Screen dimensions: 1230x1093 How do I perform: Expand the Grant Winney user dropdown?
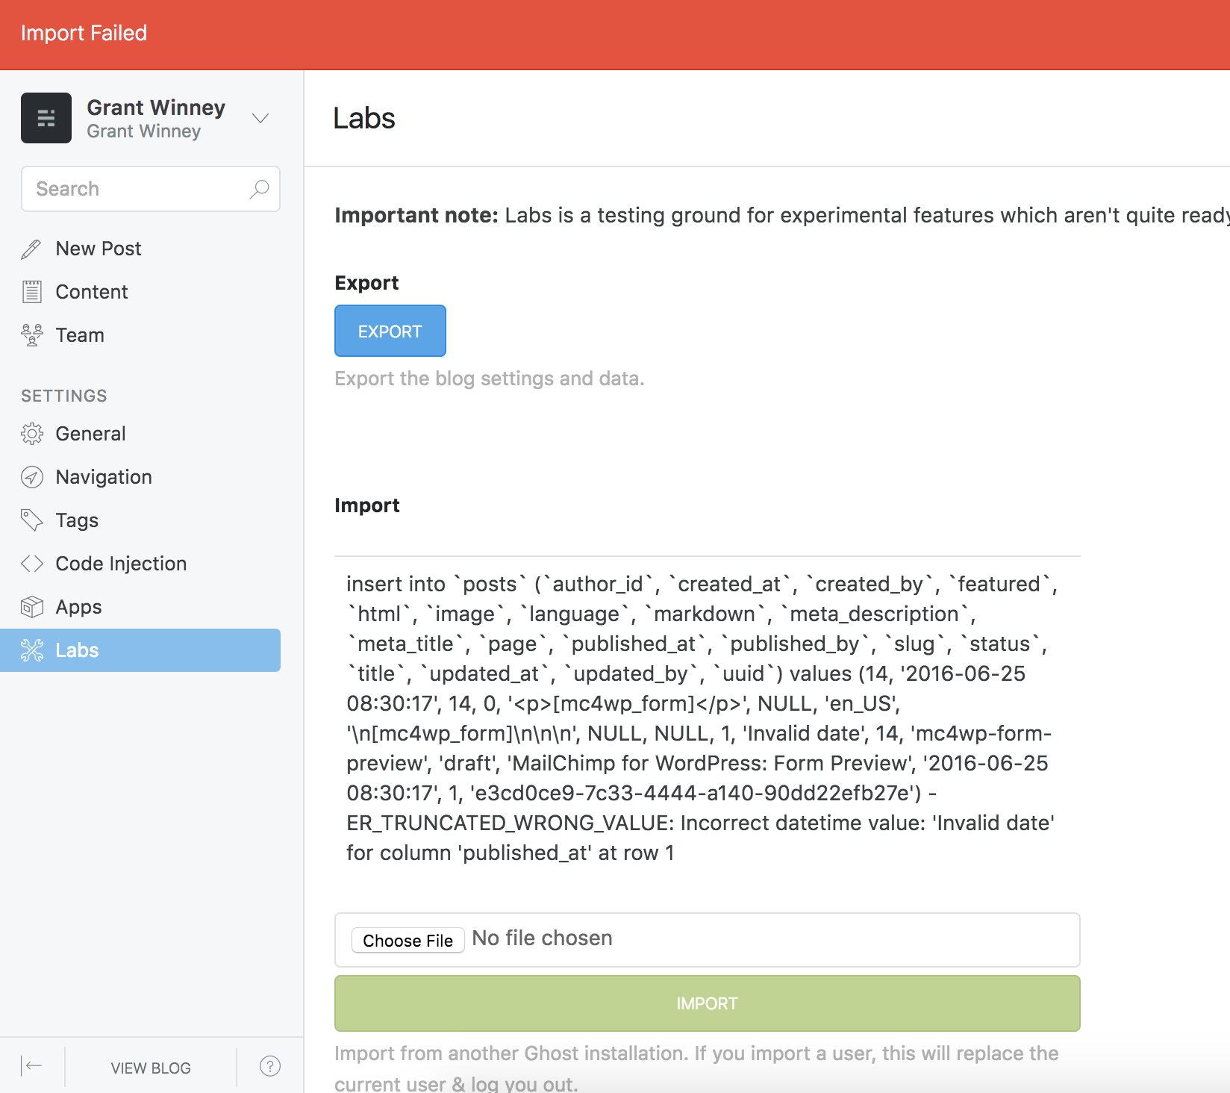tap(260, 118)
